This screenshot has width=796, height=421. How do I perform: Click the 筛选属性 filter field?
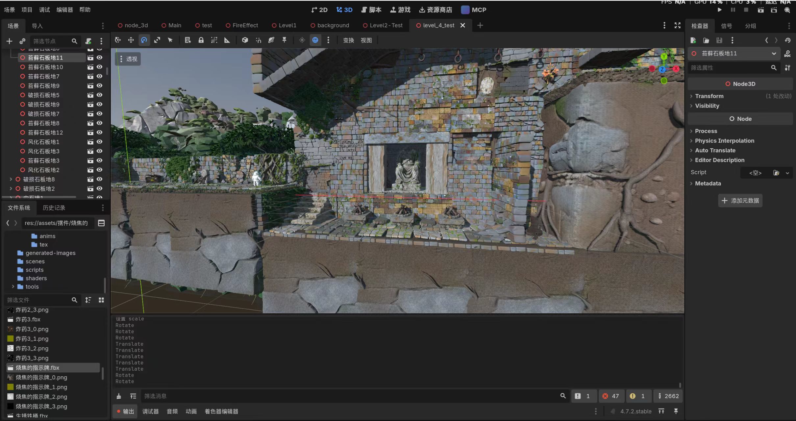(x=730, y=68)
